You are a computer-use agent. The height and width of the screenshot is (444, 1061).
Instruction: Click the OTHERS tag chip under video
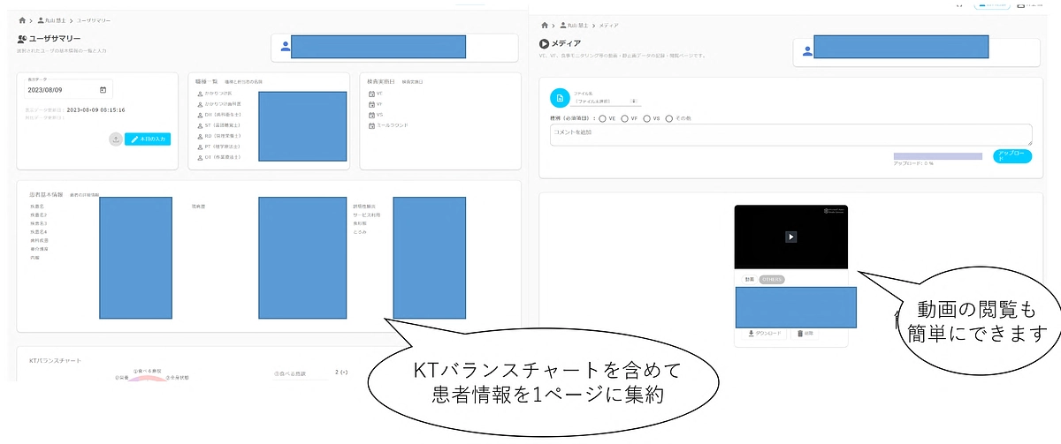click(x=773, y=279)
